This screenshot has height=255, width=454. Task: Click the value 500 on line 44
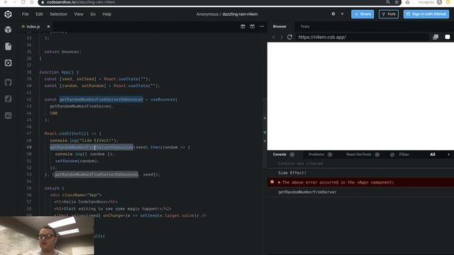(54, 113)
